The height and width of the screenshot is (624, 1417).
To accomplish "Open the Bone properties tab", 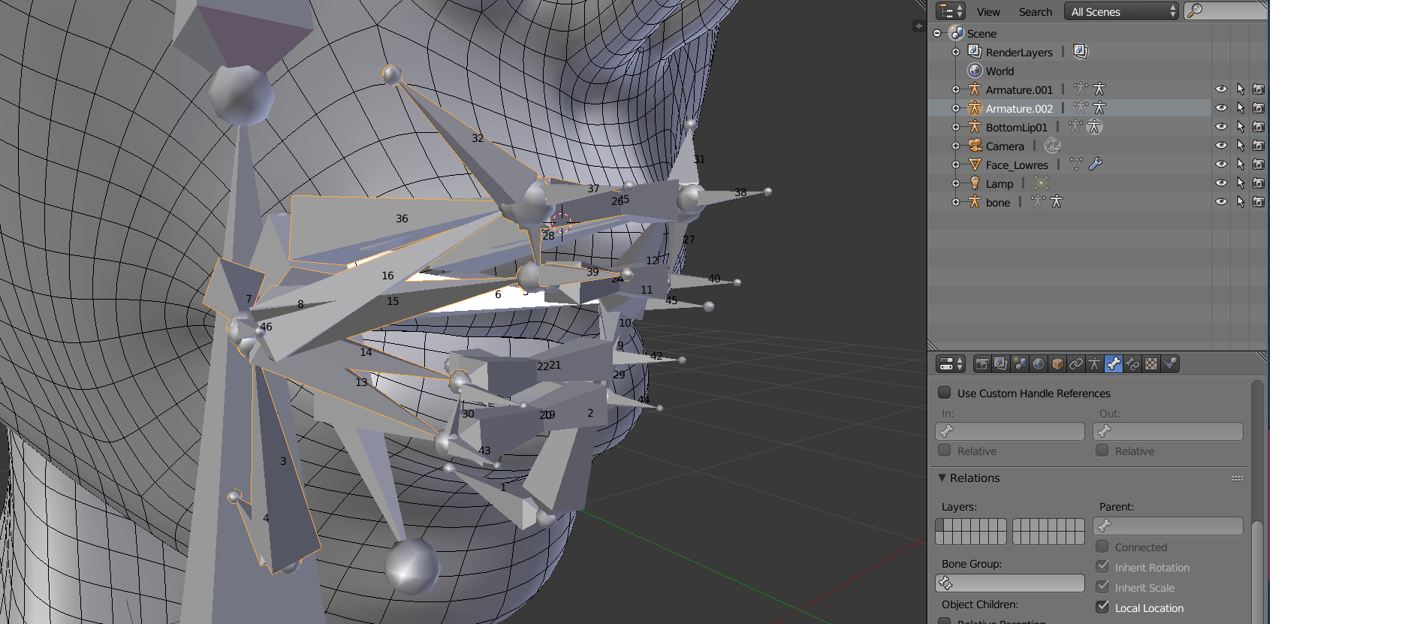I will click(x=1114, y=364).
